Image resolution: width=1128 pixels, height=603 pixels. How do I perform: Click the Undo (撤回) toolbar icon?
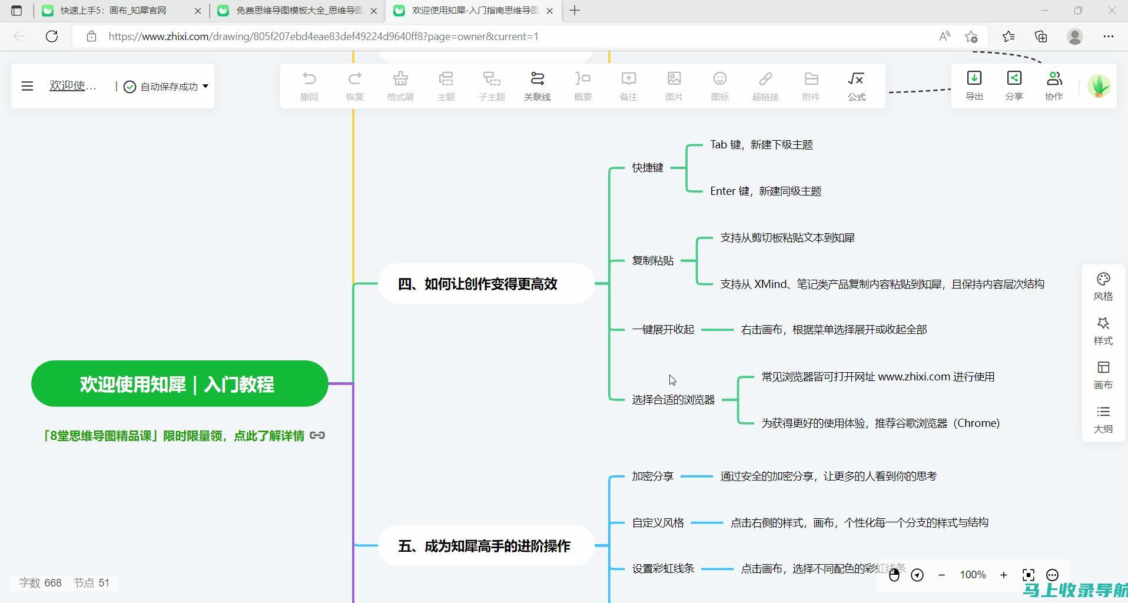[309, 86]
